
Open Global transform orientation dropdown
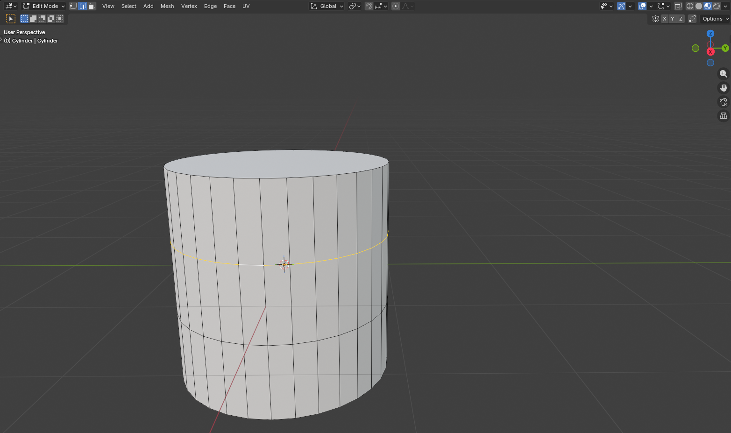pos(327,6)
